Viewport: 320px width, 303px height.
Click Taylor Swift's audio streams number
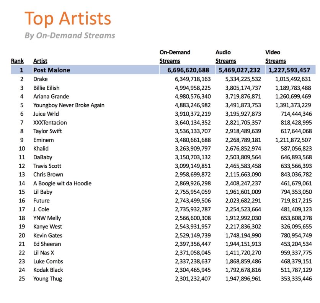(243, 131)
